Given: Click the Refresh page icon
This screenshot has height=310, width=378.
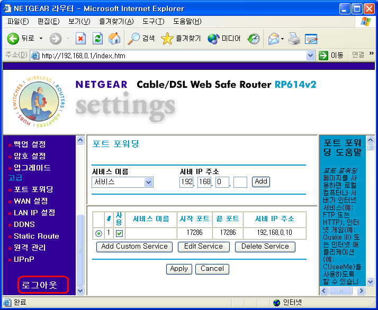Looking at the screenshot, I should pos(97,39).
